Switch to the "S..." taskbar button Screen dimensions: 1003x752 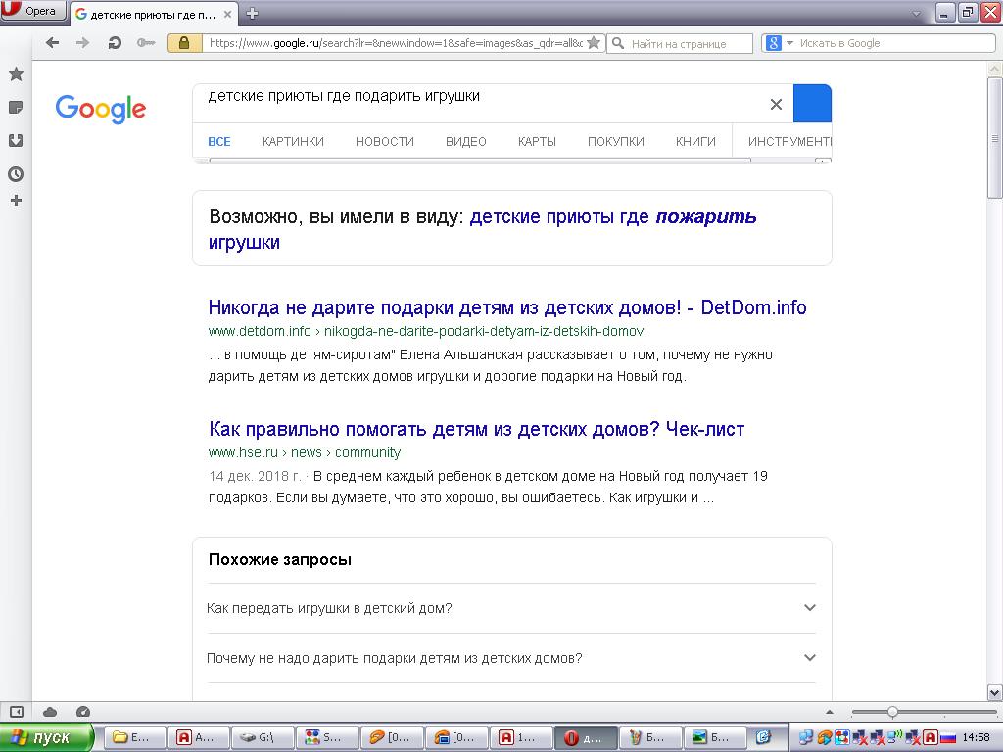click(x=327, y=737)
